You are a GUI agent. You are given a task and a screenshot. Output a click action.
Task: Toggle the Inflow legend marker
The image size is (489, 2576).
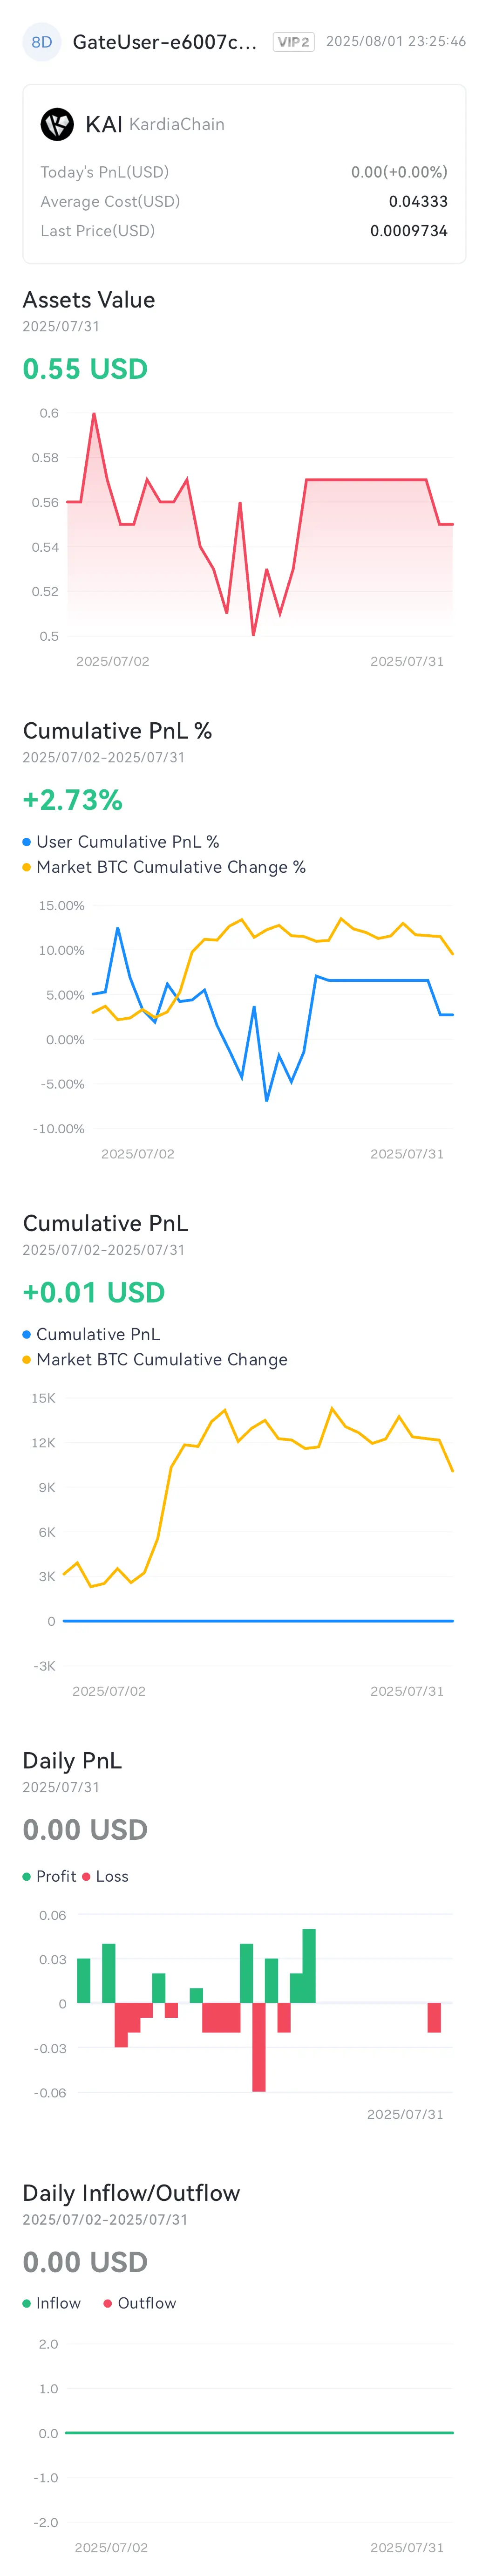pyautogui.click(x=27, y=2303)
